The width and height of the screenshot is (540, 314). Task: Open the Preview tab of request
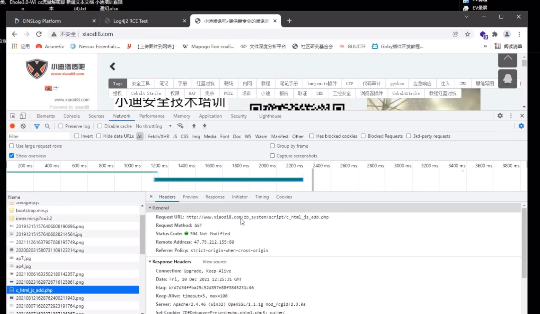(190, 197)
